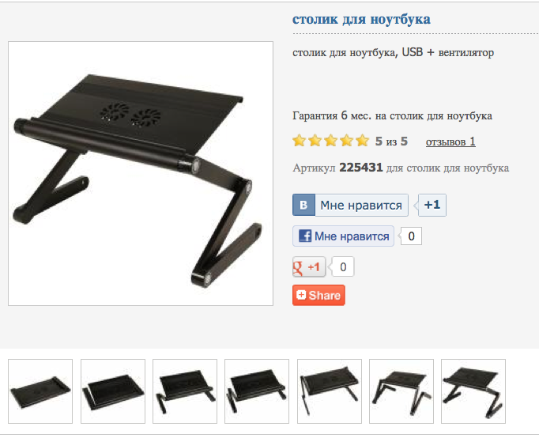This screenshot has width=539, height=438.
Task: Select the fifth thumbnail with raised legs
Action: pos(330,391)
